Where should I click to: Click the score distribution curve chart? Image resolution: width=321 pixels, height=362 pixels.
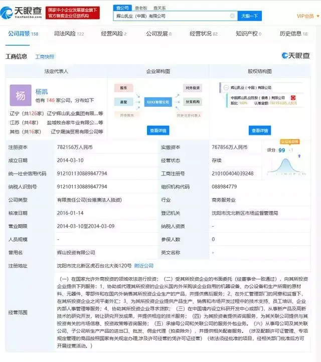286,166
